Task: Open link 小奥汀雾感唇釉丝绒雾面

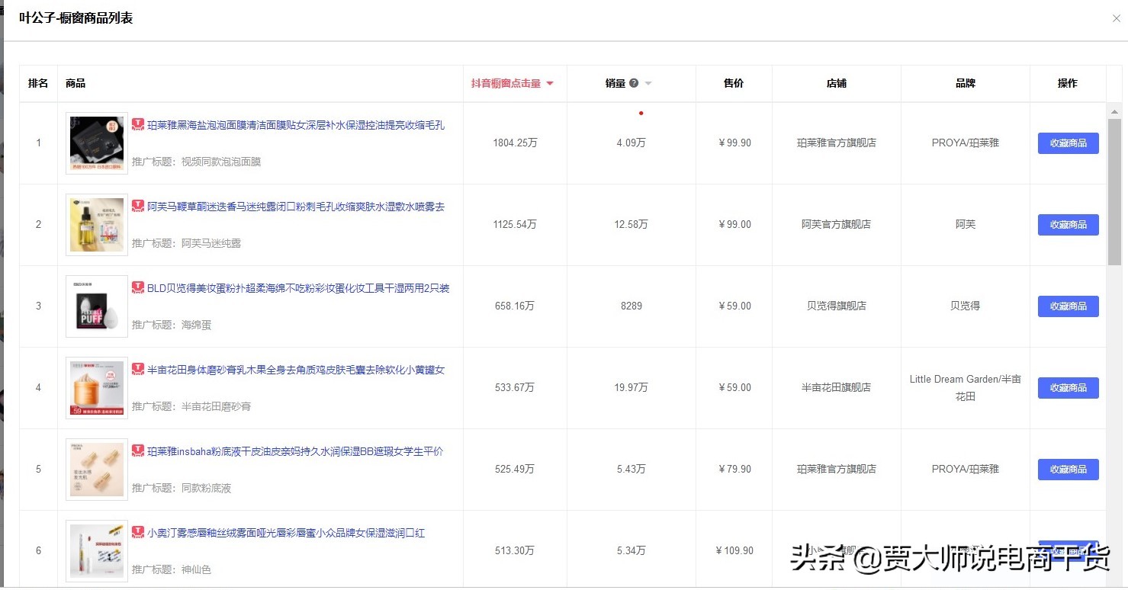Action: [286, 533]
